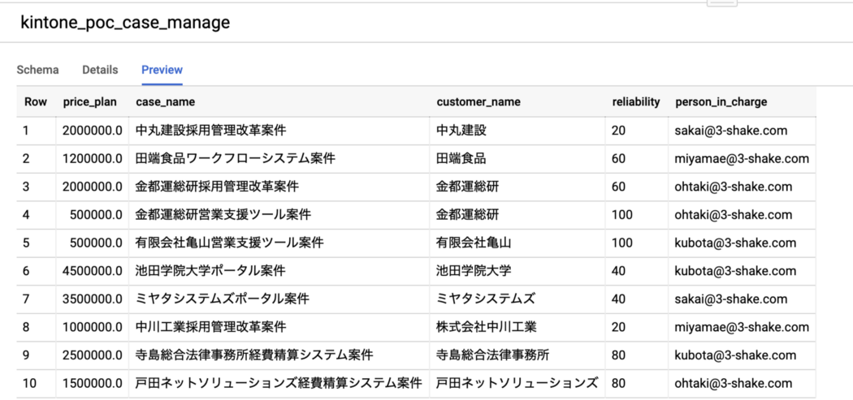This screenshot has height=400, width=853.
Task: Select the Preview tab
Action: click(x=162, y=70)
